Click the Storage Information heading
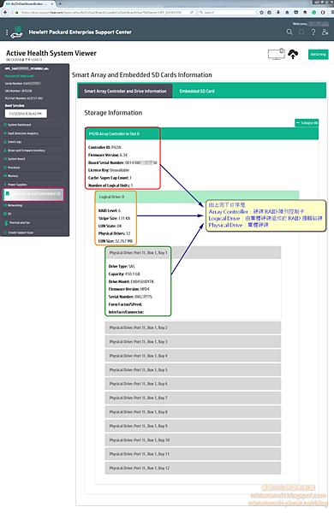Screen dimensions: 334x513 [x=113, y=113]
